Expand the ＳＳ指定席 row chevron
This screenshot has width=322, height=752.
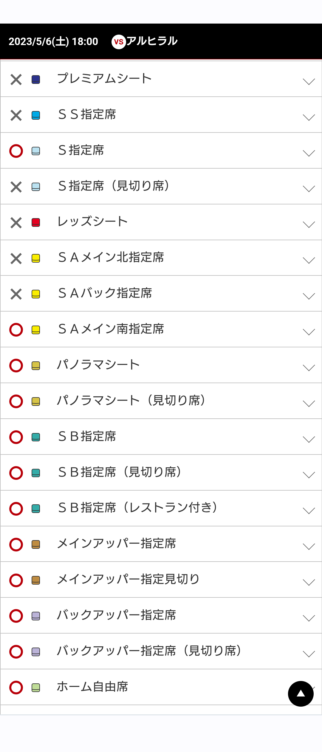[309, 117]
